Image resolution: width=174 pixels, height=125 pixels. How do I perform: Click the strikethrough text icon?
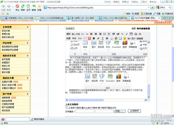click(x=107, y=38)
